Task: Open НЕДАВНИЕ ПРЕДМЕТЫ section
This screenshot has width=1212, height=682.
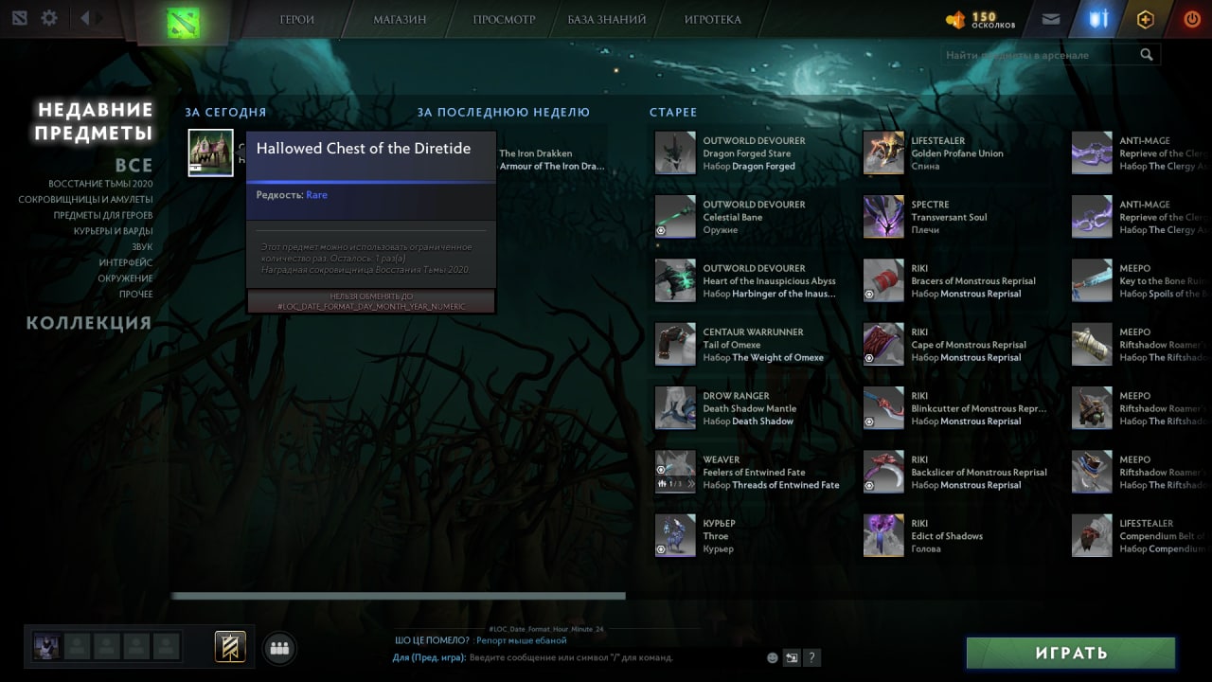Action: 94,121
